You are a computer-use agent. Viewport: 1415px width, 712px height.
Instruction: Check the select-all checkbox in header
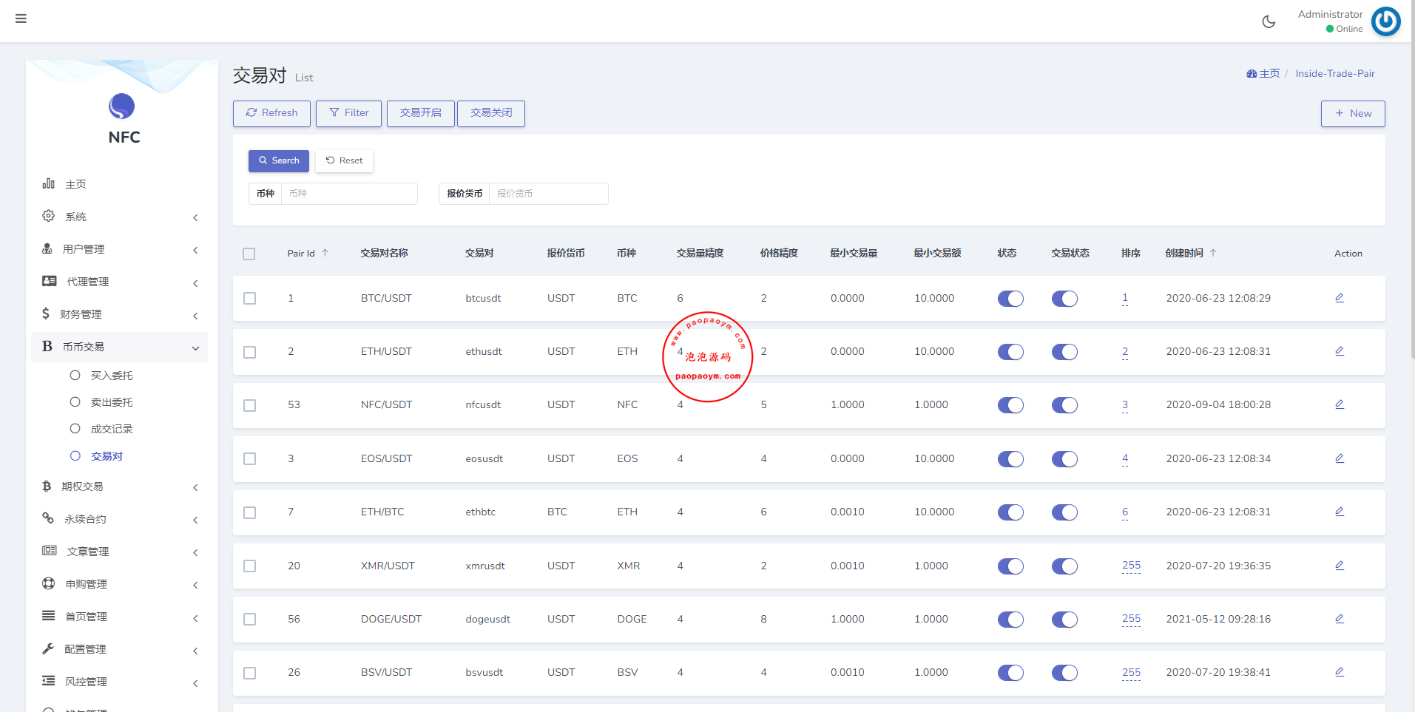(x=249, y=254)
